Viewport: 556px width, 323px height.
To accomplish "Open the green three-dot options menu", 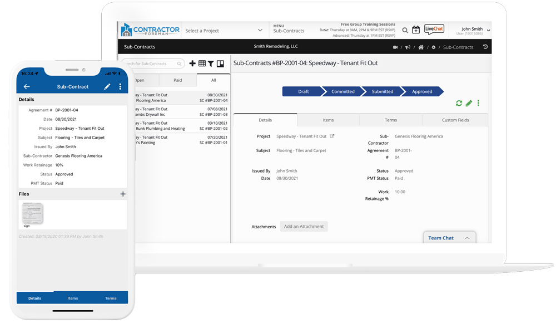I will coord(478,103).
